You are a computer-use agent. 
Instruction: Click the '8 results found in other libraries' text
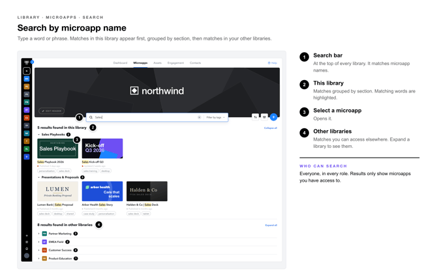click(x=65, y=225)
